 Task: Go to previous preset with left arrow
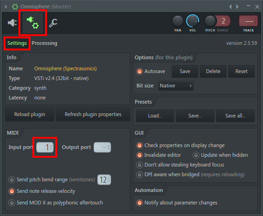tap(231, 6)
